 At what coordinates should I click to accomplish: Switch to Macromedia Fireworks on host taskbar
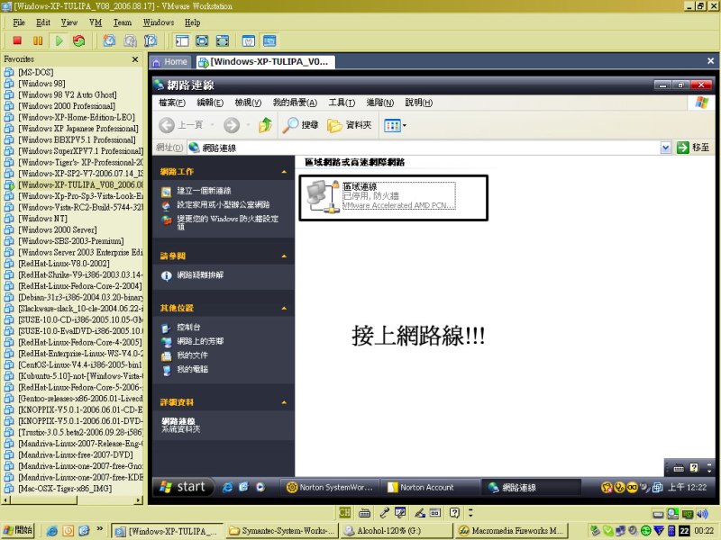pos(512,531)
